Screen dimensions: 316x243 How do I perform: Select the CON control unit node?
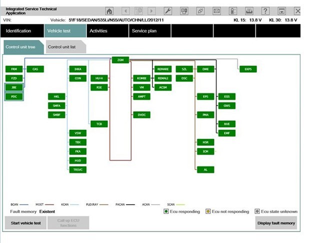click(x=78, y=78)
